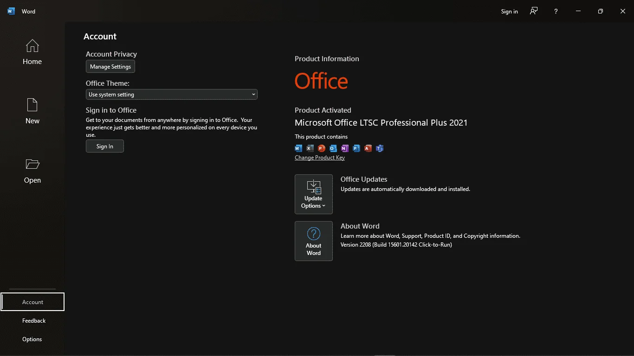Click the PowerPoint app icon under product contents
Viewport: 634px width, 356px height.
[322, 148]
